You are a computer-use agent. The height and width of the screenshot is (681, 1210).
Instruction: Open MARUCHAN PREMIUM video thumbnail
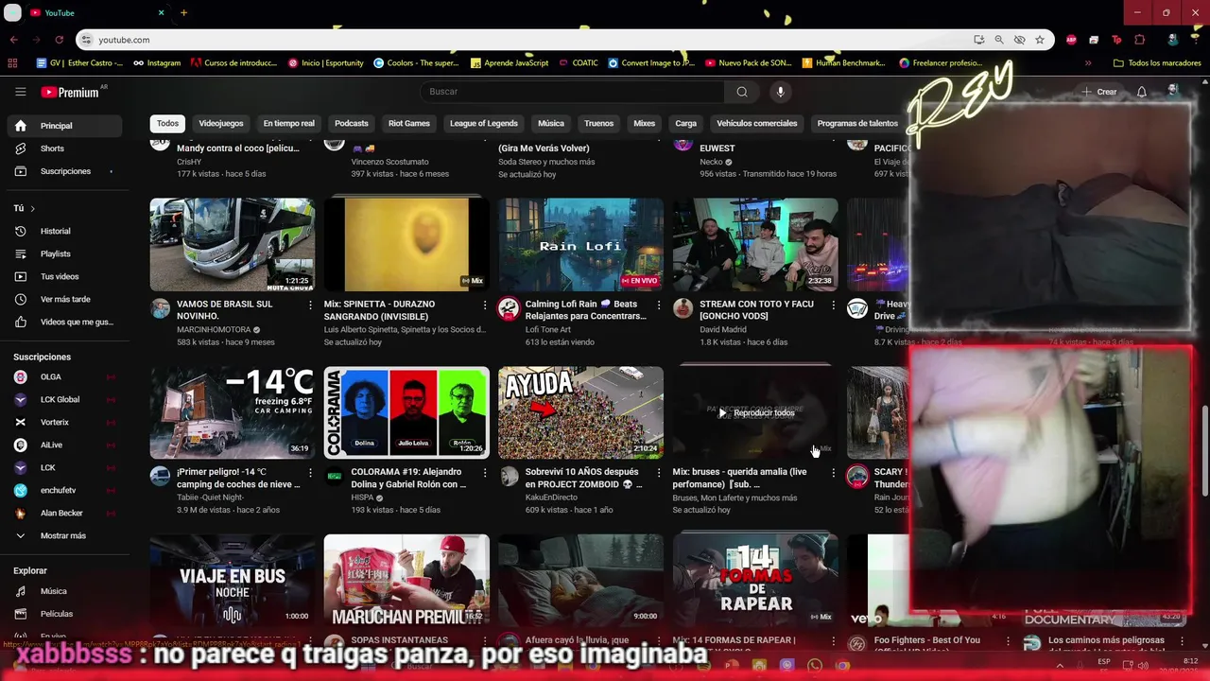(406, 581)
